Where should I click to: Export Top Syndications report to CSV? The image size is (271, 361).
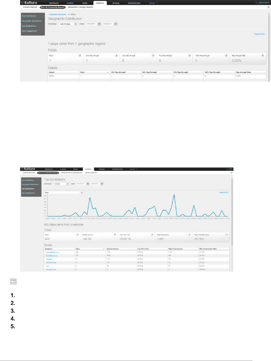224,192
